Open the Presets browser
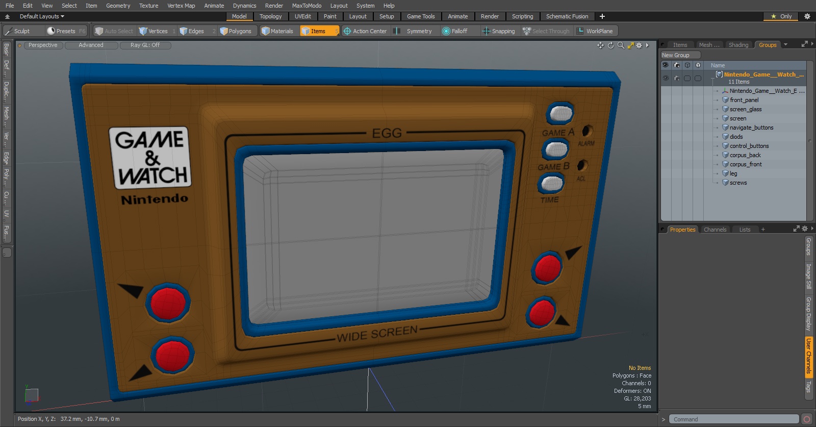Screen dimensions: 816x427 [66, 31]
